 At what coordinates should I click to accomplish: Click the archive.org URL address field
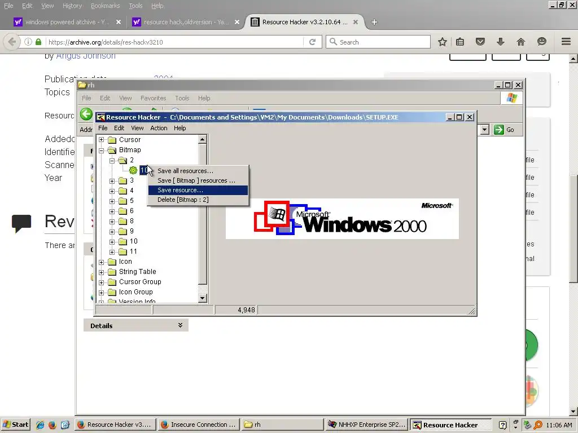click(x=175, y=42)
